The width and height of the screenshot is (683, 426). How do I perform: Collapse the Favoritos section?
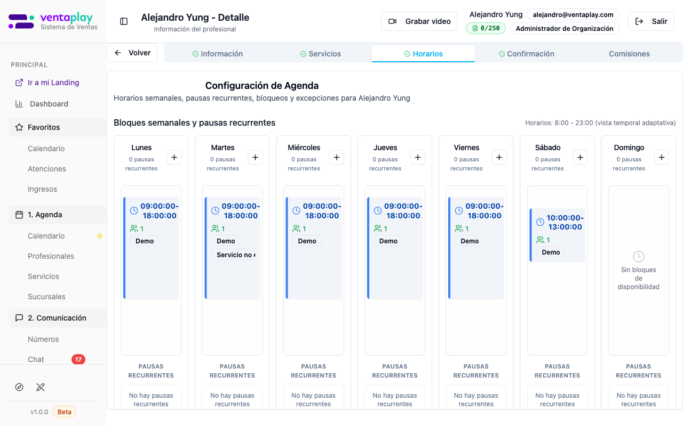pos(57,127)
